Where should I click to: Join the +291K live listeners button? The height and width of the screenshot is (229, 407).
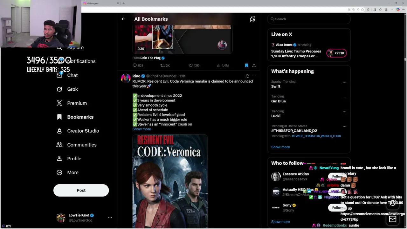[x=336, y=53]
